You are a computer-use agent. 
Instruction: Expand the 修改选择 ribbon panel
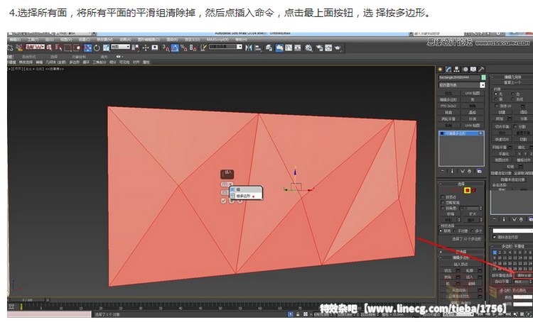26,62
